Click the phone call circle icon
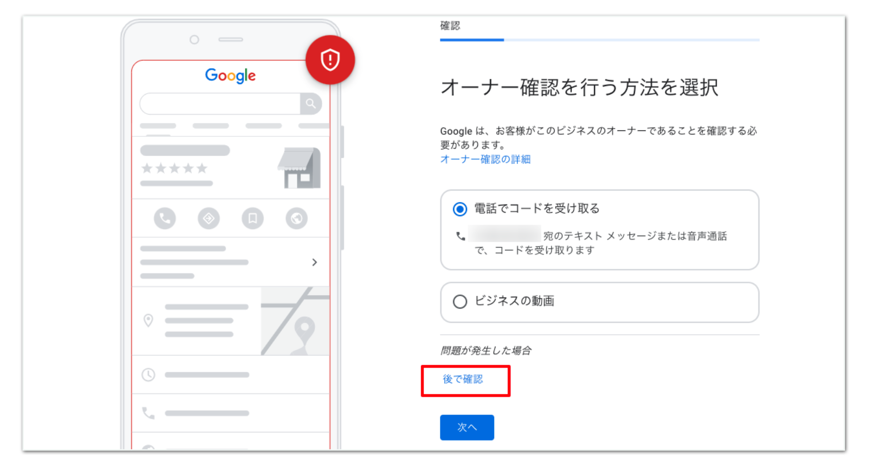883x458 pixels. click(x=165, y=218)
